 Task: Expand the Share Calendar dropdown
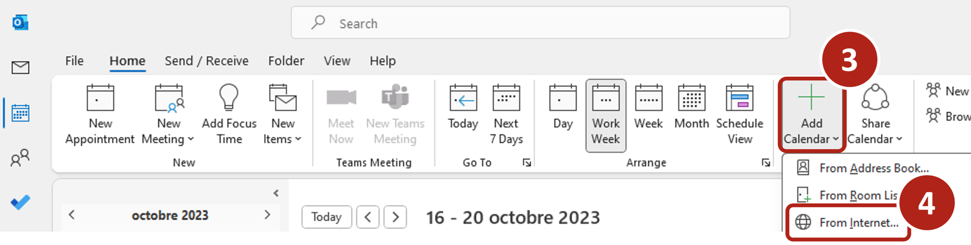(x=900, y=139)
